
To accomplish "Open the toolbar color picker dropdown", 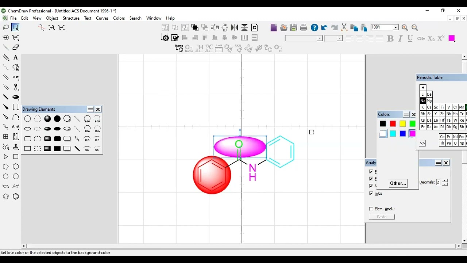I will tap(452, 38).
